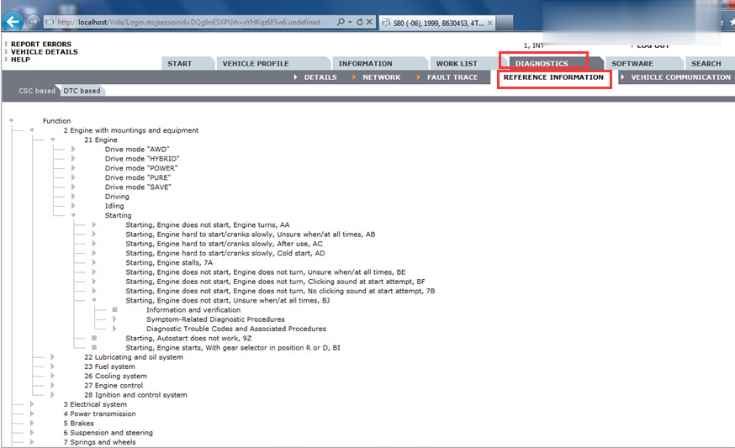The image size is (735, 448).
Task: Open the REPORT ERRORS link
Action: click(x=41, y=44)
